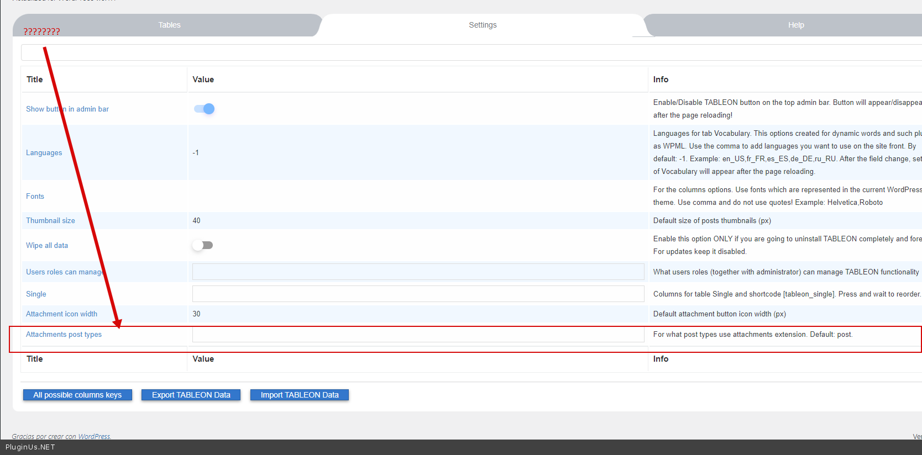Screen dimensions: 922x455
Task: Switch to the Tables tab
Action: [169, 25]
